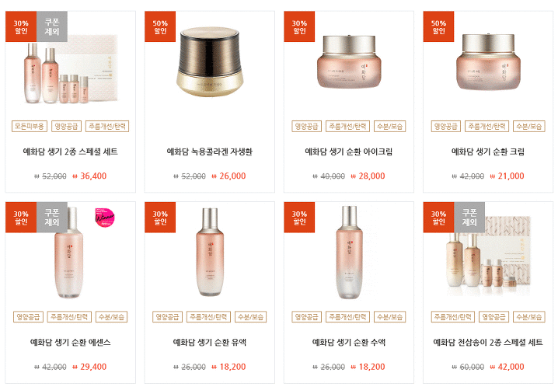558x387 pixels.
Task: Open the 예화담 생기 2종 스페셜 세트 product image
Action: 71,69
